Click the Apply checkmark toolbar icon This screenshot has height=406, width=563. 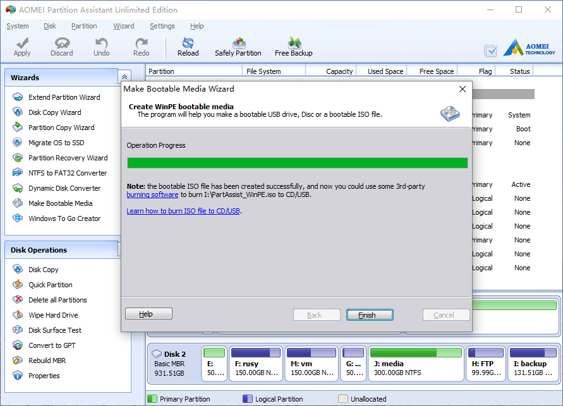pyautogui.click(x=22, y=43)
